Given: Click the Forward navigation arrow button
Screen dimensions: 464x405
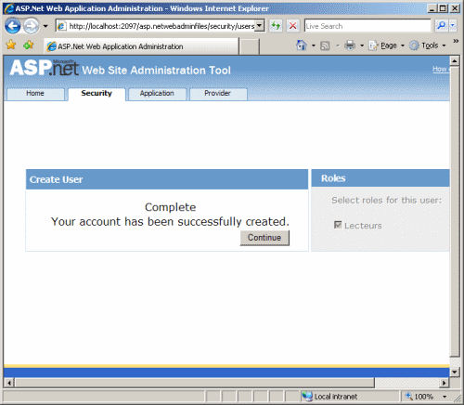Looking at the screenshot, I should (x=31, y=26).
